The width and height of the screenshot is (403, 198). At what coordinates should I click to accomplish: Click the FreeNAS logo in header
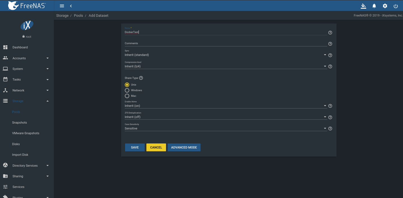tap(27, 5)
